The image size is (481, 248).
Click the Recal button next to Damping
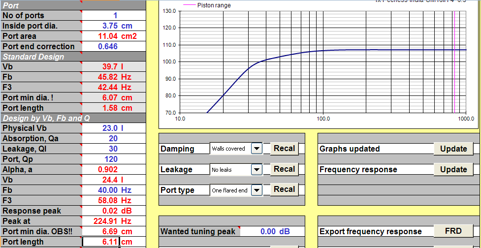pyautogui.click(x=284, y=149)
